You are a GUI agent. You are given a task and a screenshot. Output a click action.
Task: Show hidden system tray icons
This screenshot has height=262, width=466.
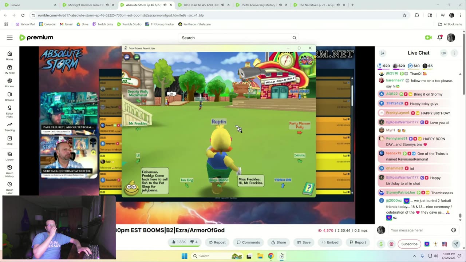[x=414, y=256]
